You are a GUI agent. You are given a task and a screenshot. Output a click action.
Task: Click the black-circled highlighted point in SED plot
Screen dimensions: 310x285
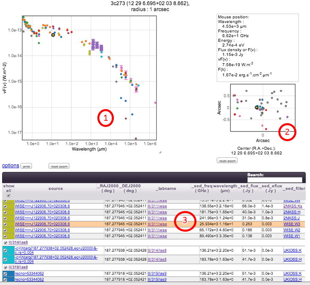point(53,35)
